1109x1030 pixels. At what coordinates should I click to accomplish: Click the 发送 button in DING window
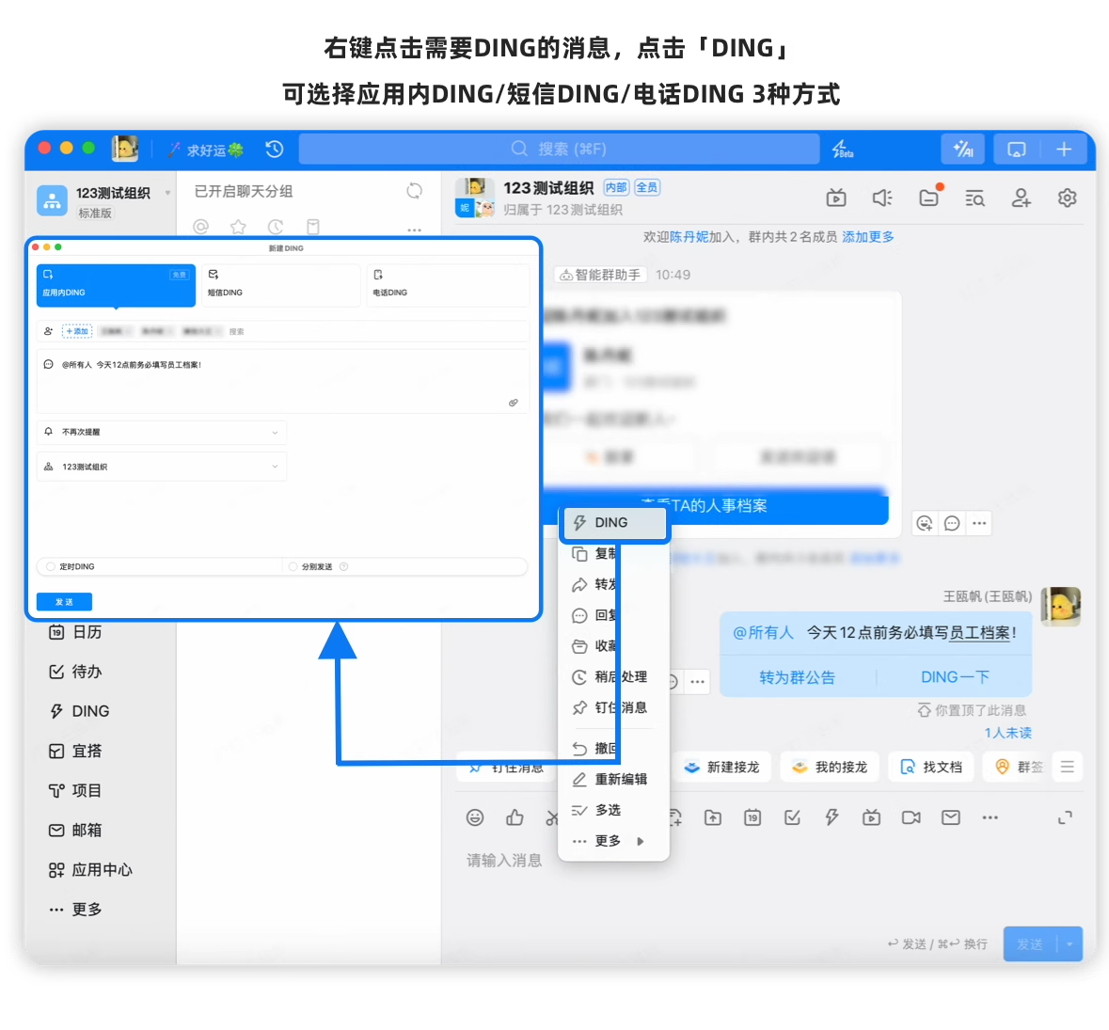click(x=64, y=602)
